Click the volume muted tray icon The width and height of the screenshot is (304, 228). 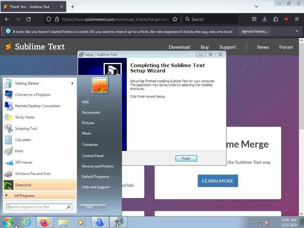(267, 223)
